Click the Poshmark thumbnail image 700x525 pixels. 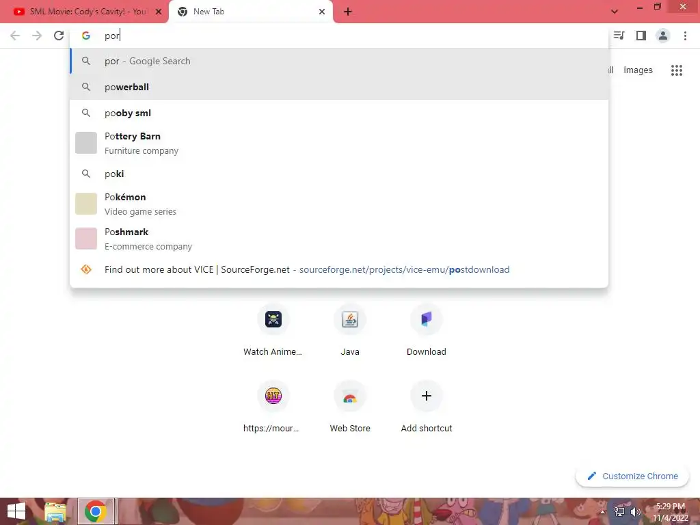tap(86, 239)
